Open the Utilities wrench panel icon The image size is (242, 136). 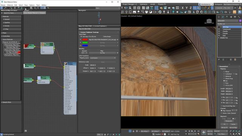[239, 17]
